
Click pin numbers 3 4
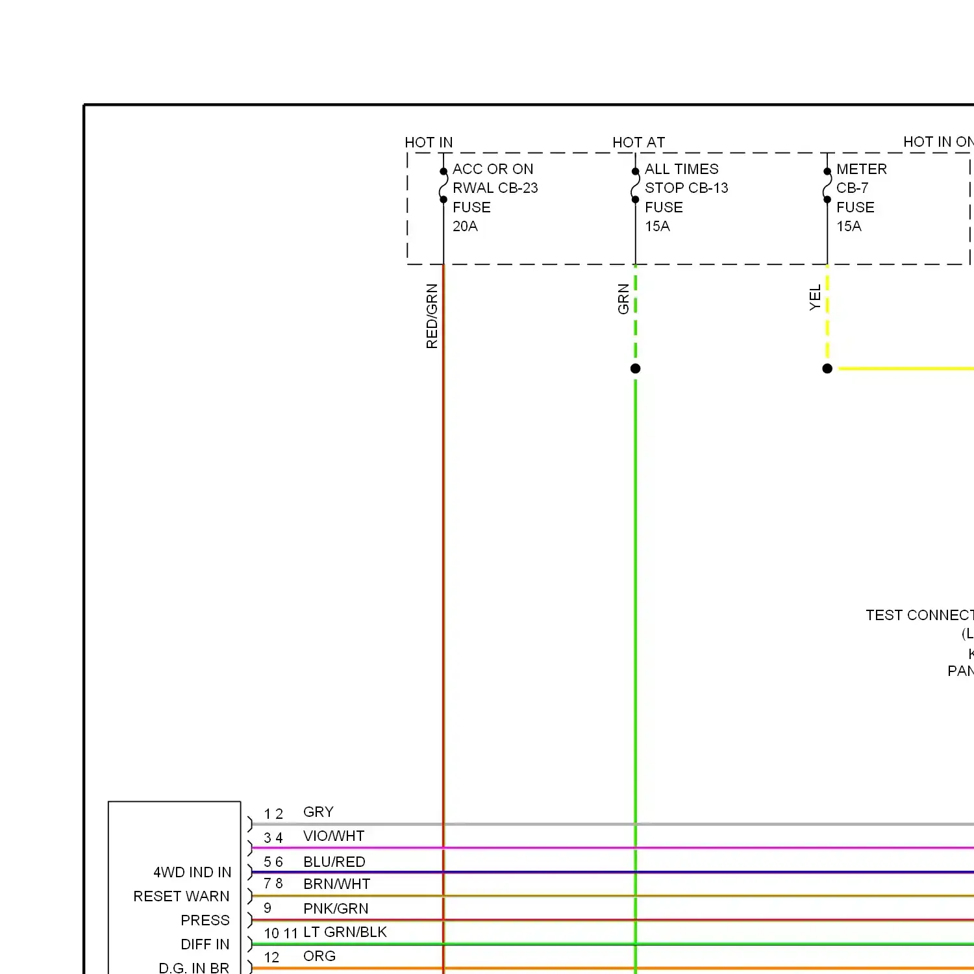(x=273, y=838)
